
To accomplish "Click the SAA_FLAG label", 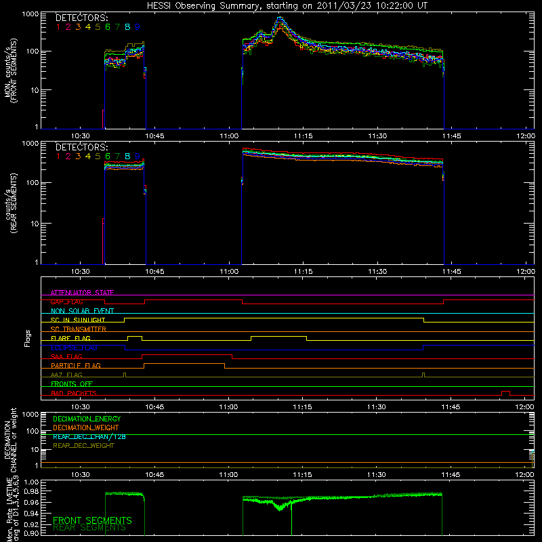I will pos(66,356).
